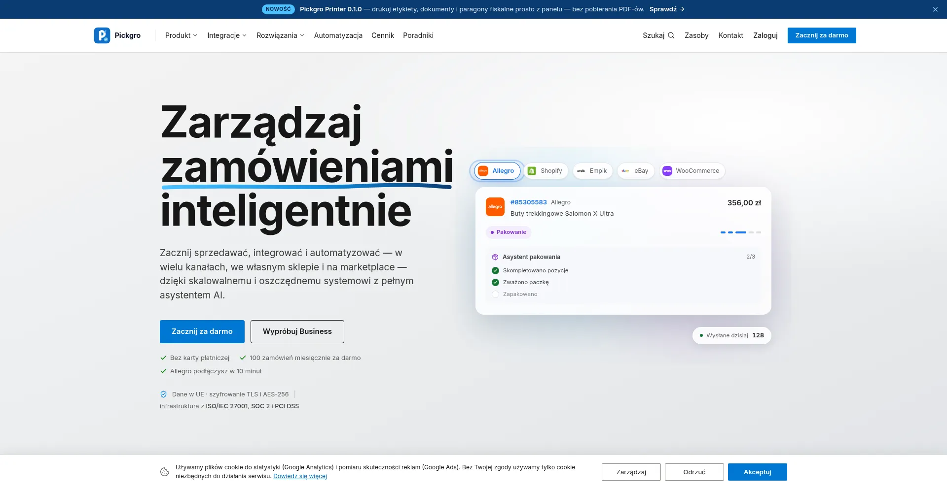Click the Szukaj search label
Image resolution: width=947 pixels, height=489 pixels.
[x=654, y=35]
